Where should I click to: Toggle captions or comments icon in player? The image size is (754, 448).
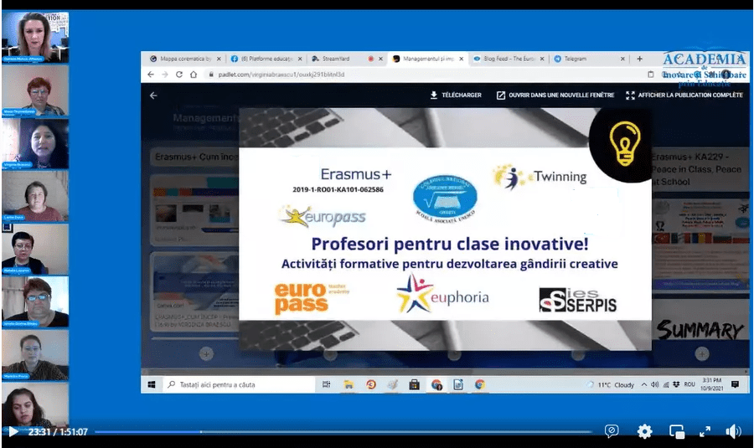[x=612, y=431]
